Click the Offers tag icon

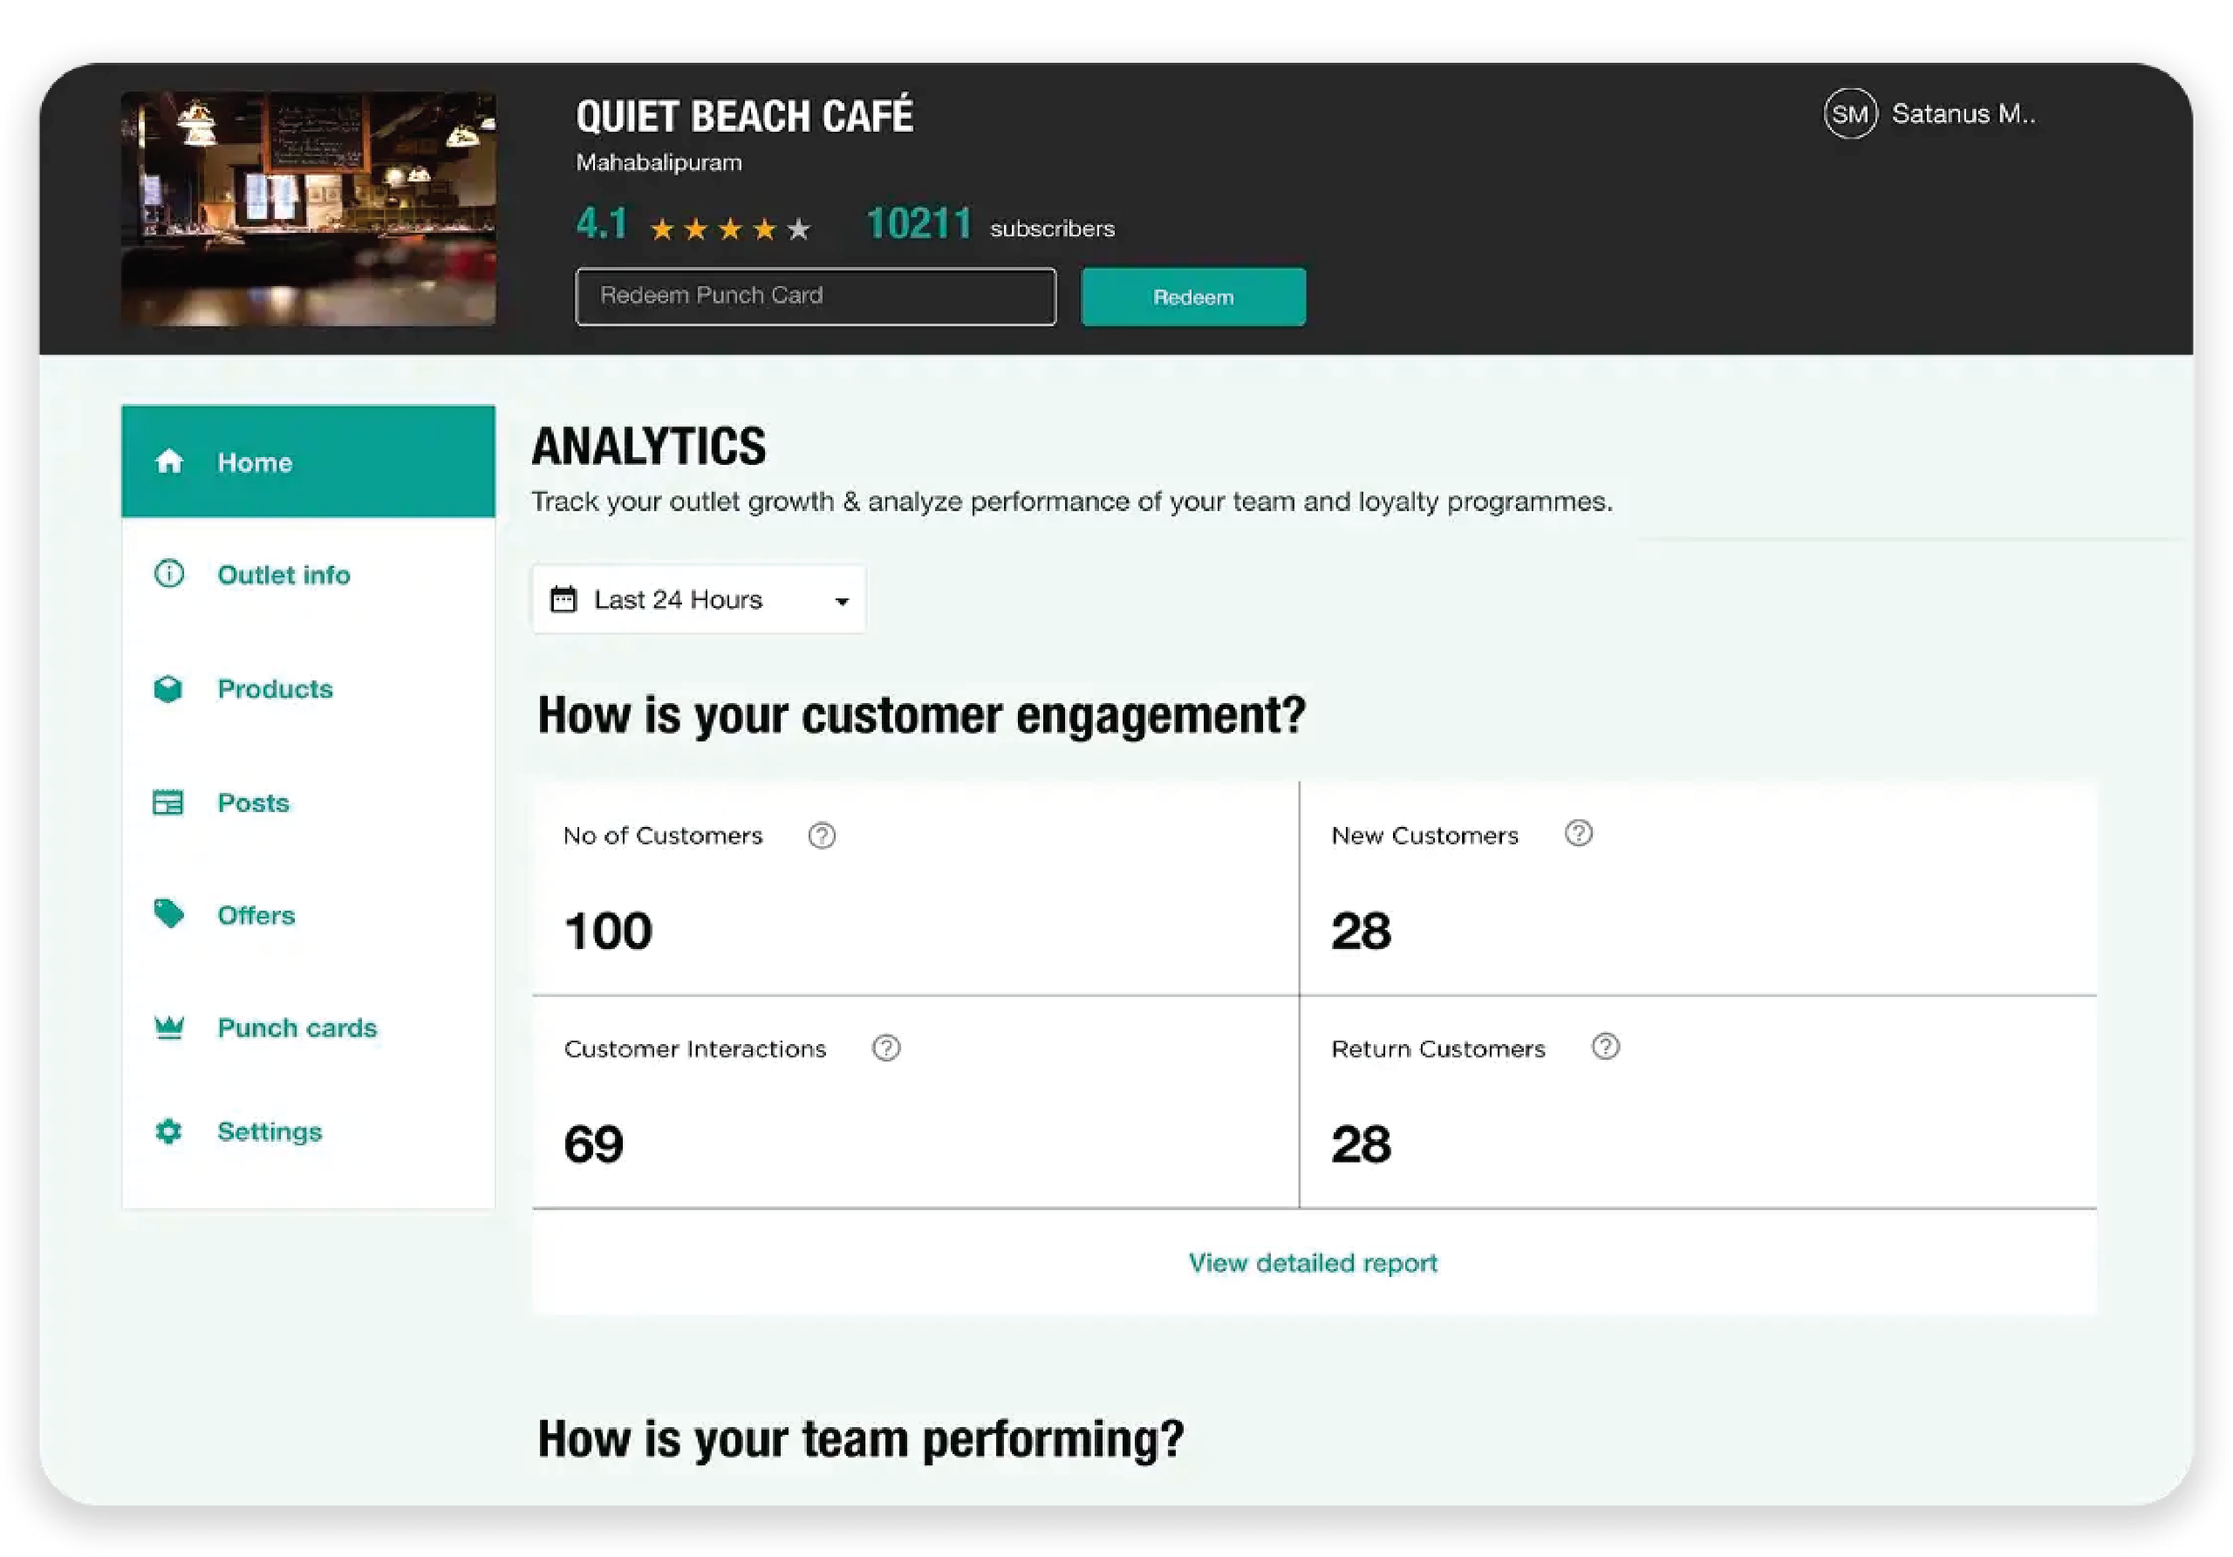pyautogui.click(x=168, y=914)
